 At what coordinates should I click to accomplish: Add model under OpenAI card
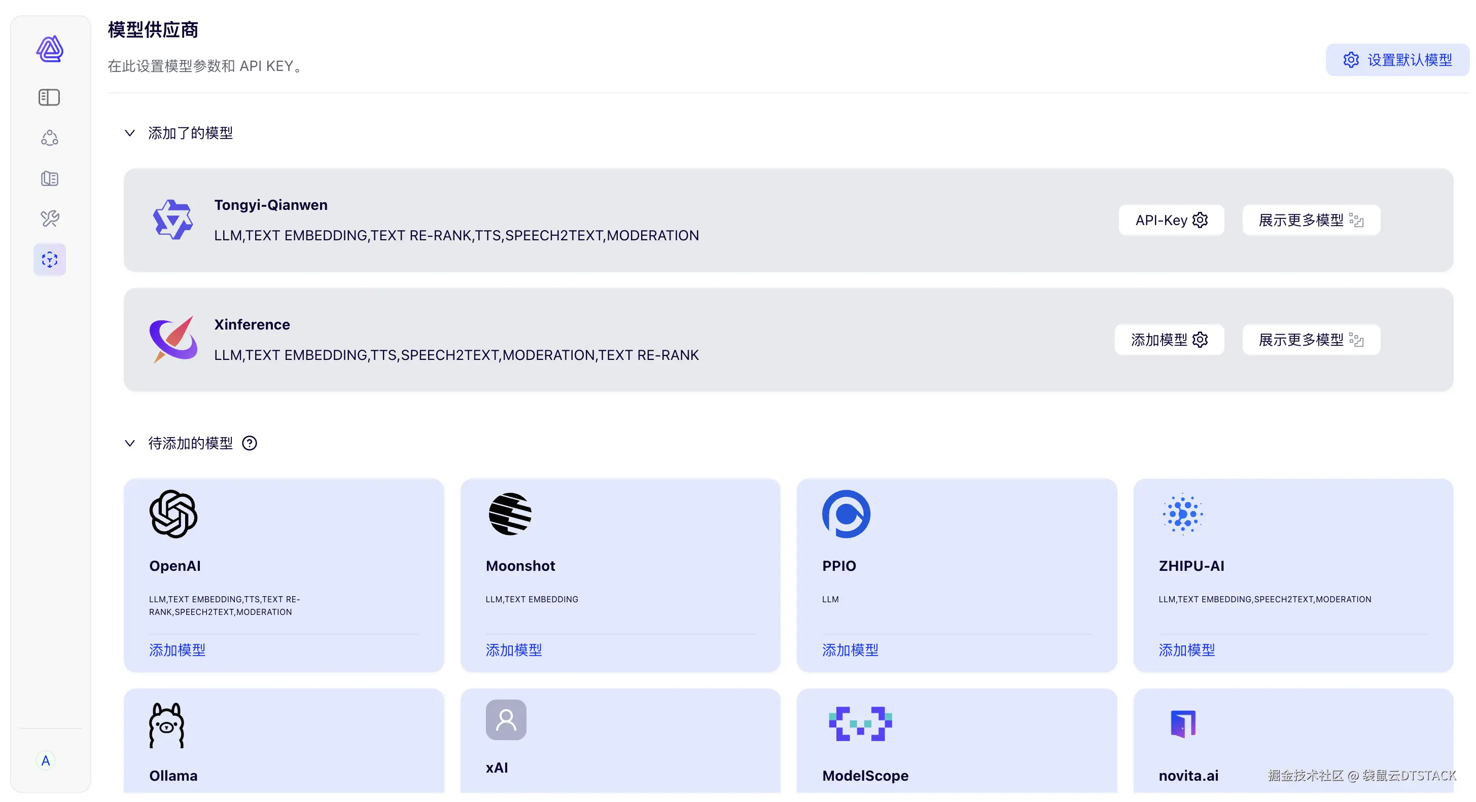pos(177,650)
